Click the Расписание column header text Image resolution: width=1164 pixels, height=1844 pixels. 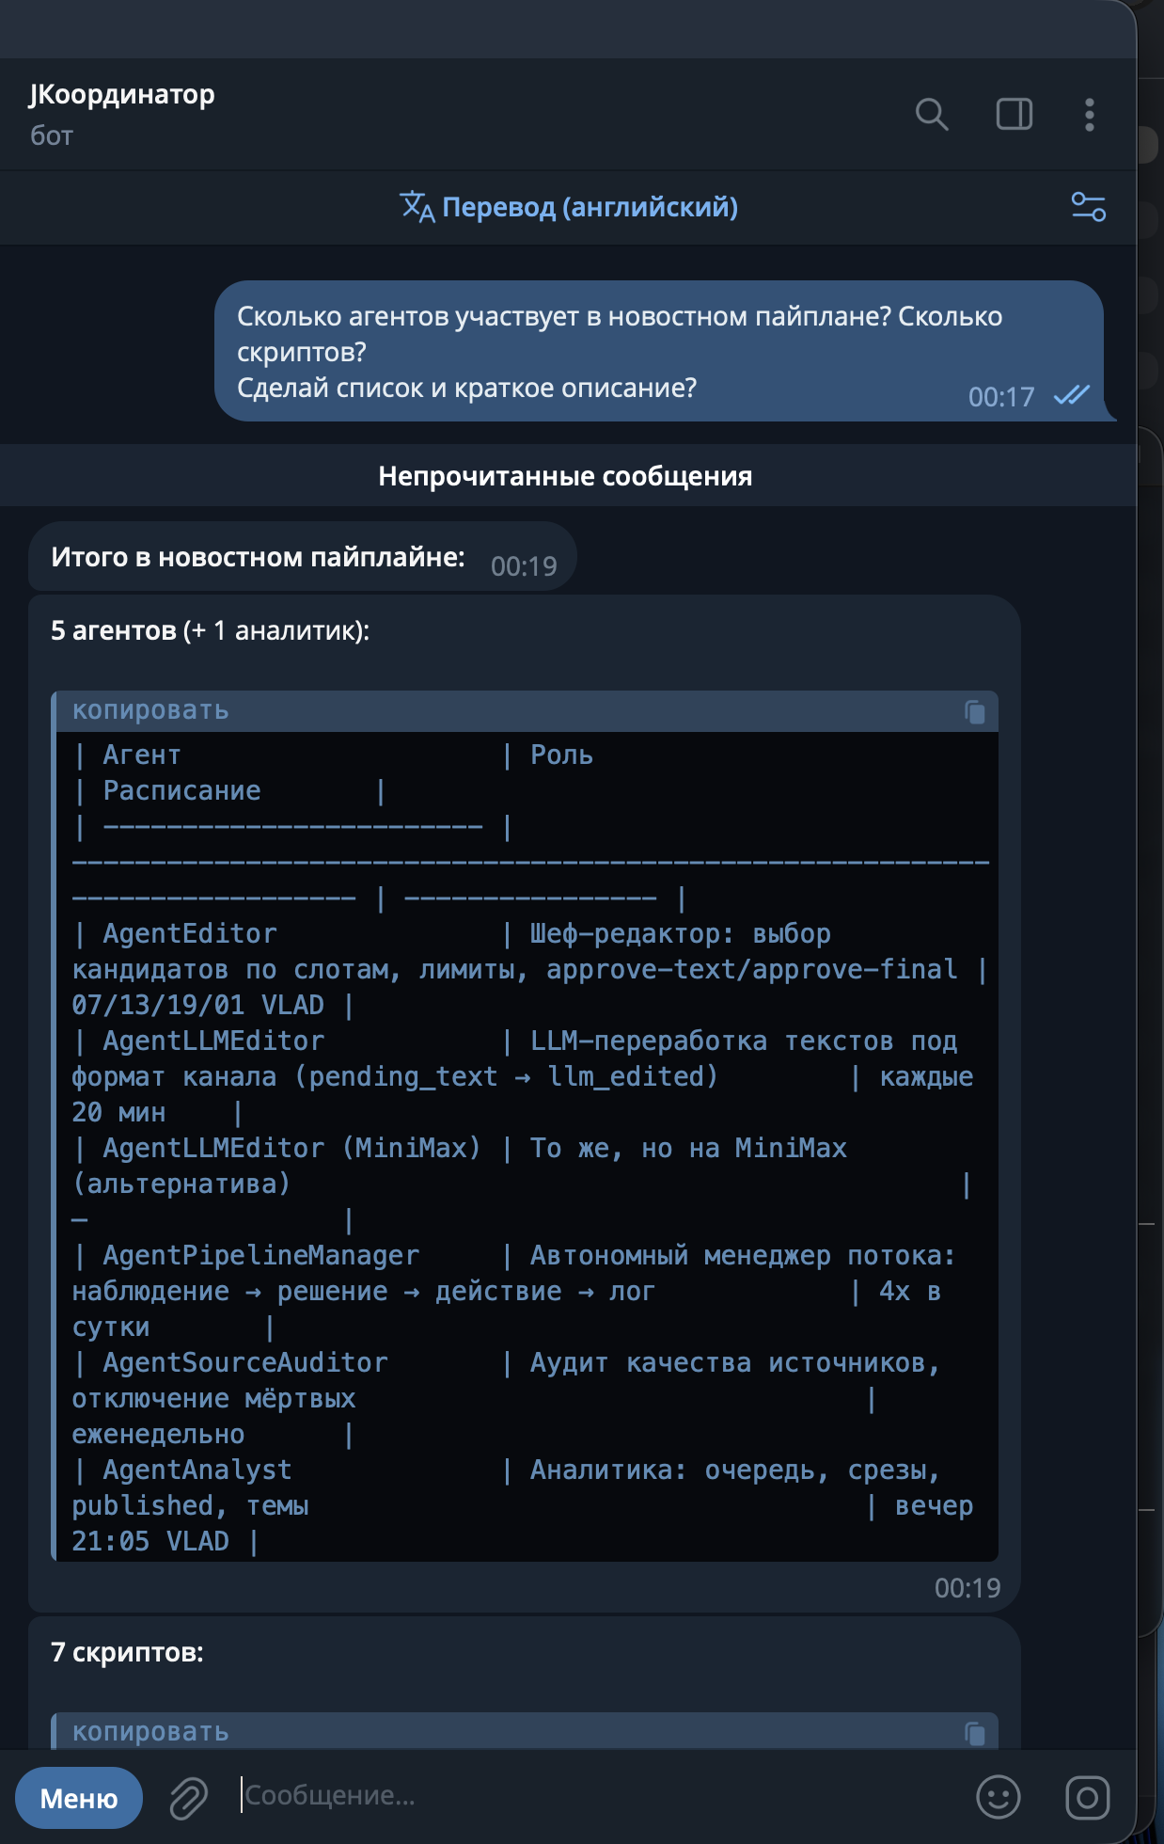(182, 791)
